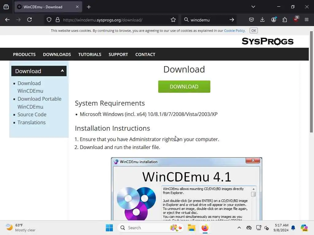This screenshot has width=314, height=235.
Task: Open the DOWNLOADS menu
Action: click(57, 54)
